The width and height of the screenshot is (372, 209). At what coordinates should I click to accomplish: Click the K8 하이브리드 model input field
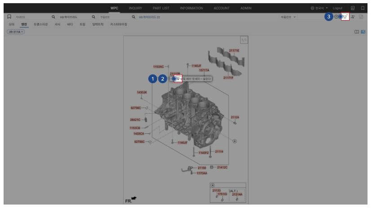[x=75, y=17]
